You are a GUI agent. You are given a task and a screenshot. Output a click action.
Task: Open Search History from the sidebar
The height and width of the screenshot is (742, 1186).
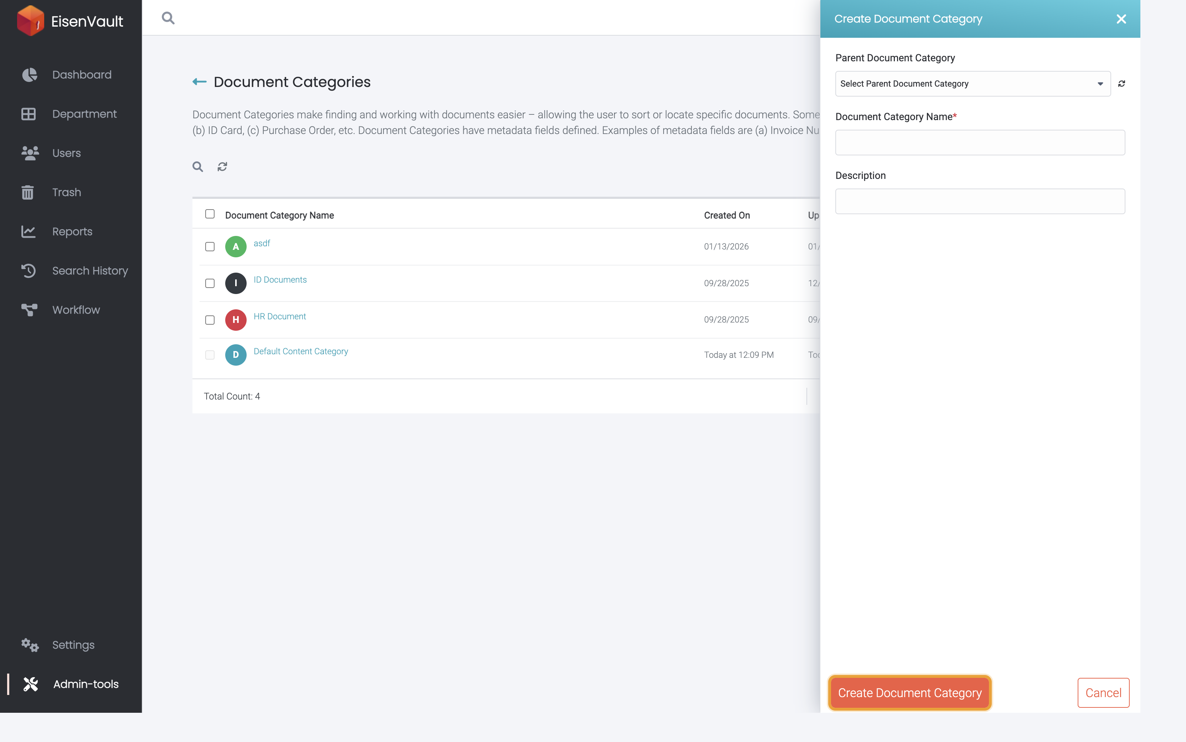click(90, 271)
